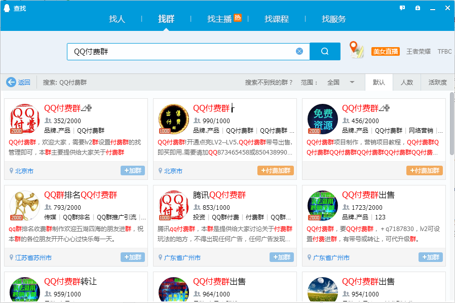
Task: Click 北京市 location in 990/1000 group card
Action: point(173,171)
